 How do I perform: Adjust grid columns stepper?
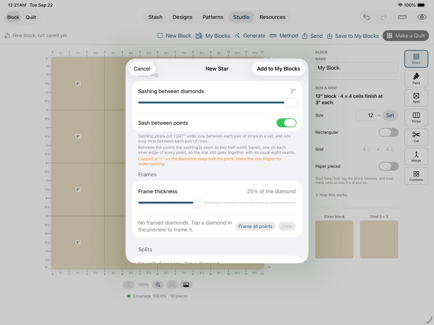coord(367,149)
